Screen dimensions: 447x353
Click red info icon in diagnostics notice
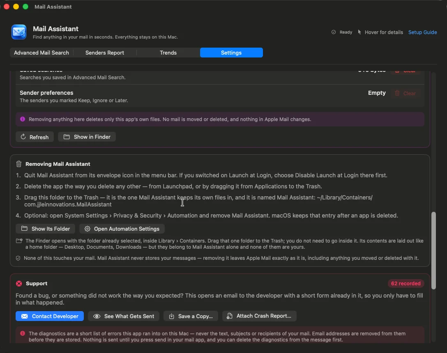coord(23,333)
